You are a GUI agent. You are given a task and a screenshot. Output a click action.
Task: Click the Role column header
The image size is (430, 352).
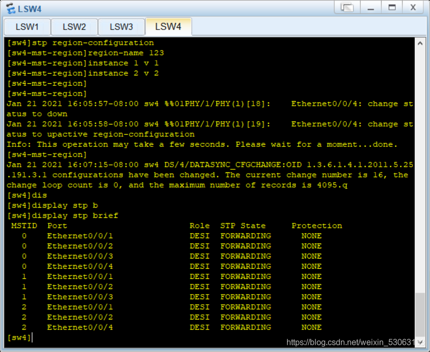[x=199, y=226]
